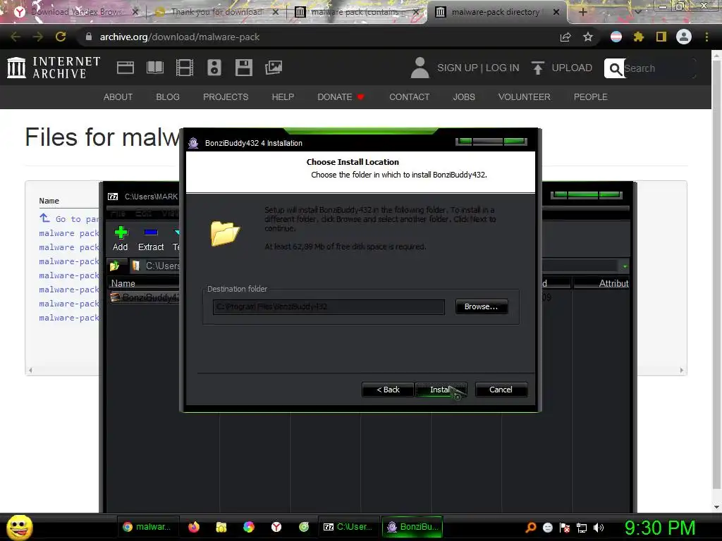This screenshot has height=541, width=722.
Task: Open Internet Archive home logo
Action: pyautogui.click(x=54, y=68)
